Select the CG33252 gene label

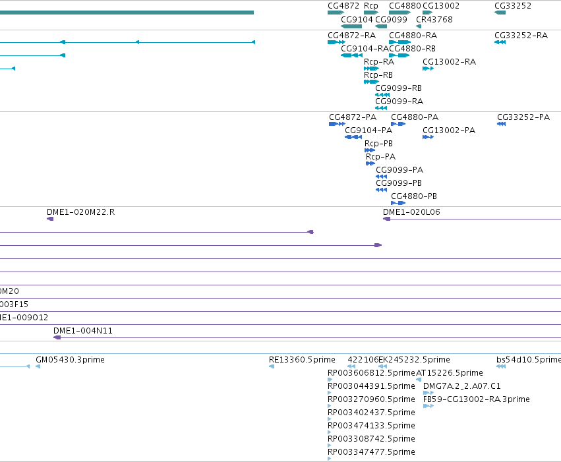pos(513,6)
